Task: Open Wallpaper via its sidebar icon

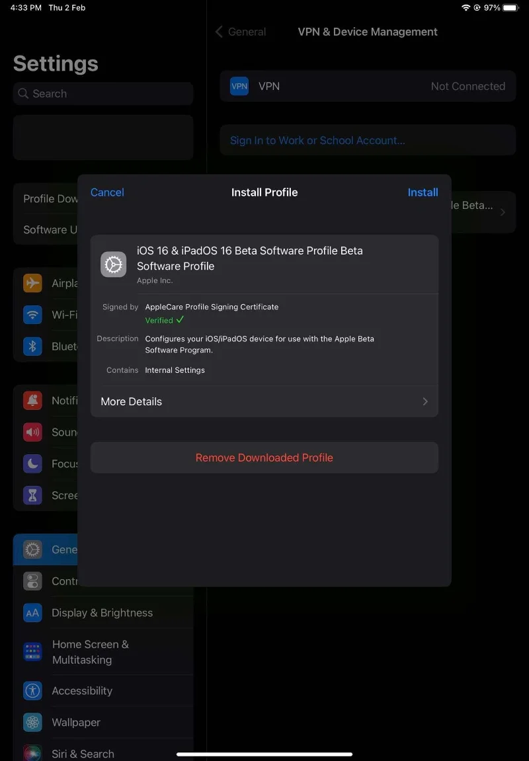Action: (32, 722)
